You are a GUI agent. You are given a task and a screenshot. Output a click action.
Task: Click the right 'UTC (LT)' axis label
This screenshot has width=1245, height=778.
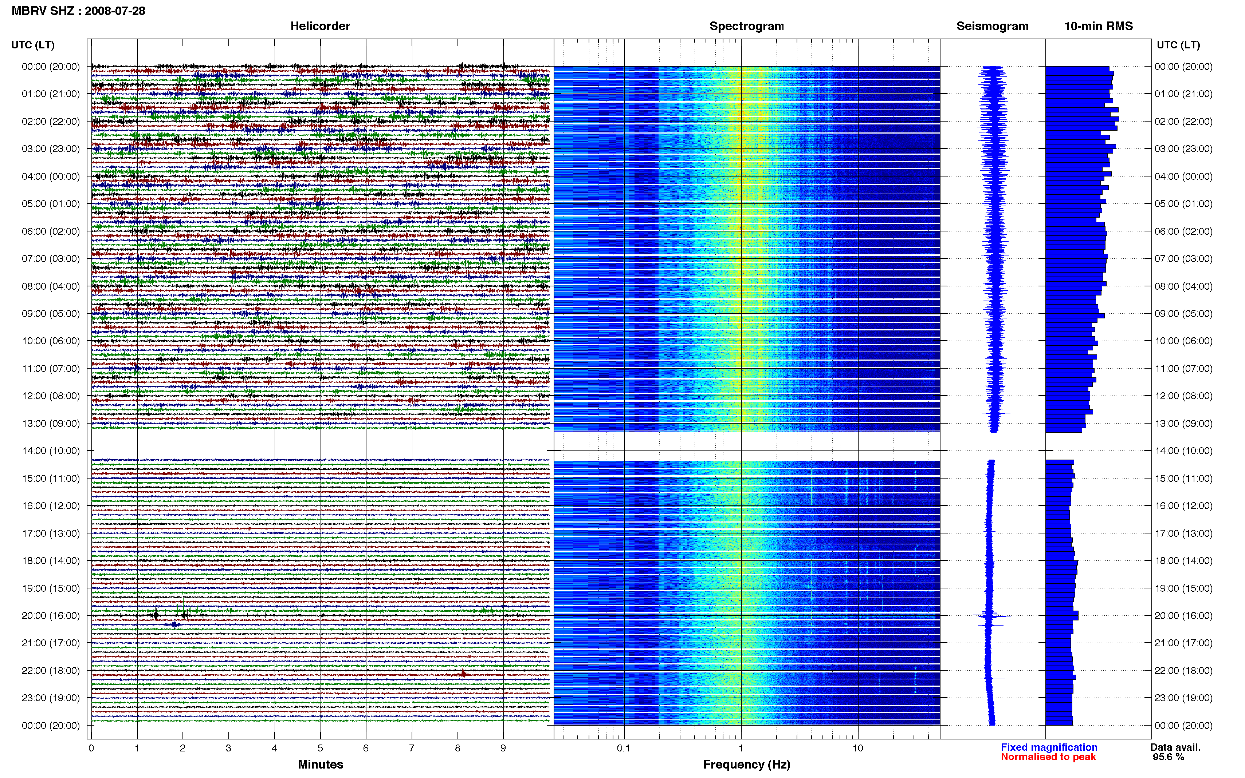tap(1178, 45)
